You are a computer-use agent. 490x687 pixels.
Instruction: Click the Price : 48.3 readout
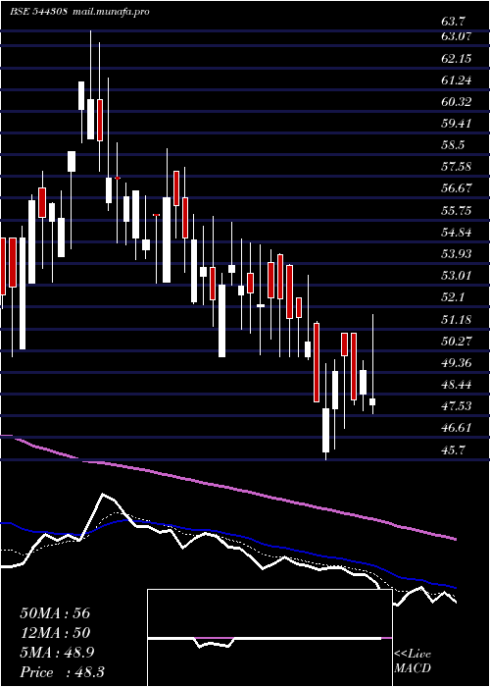click(62, 671)
